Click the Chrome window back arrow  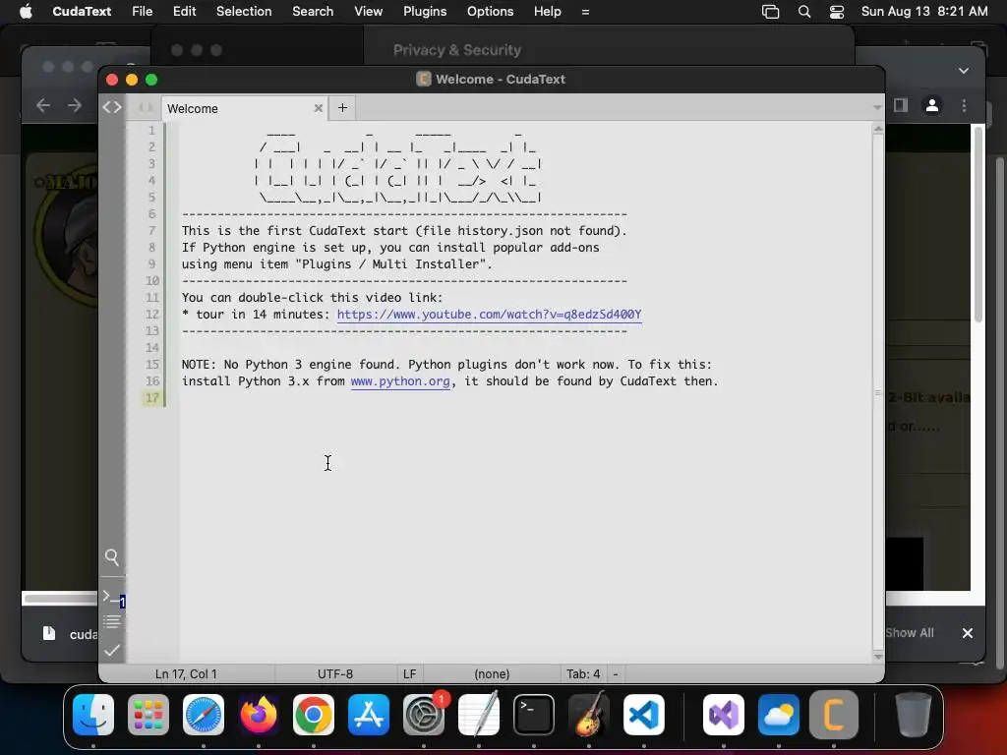[x=43, y=105]
